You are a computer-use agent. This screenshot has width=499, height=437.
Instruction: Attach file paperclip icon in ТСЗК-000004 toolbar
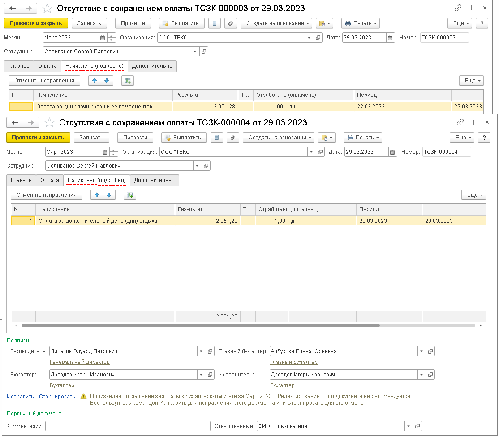tap(233, 138)
